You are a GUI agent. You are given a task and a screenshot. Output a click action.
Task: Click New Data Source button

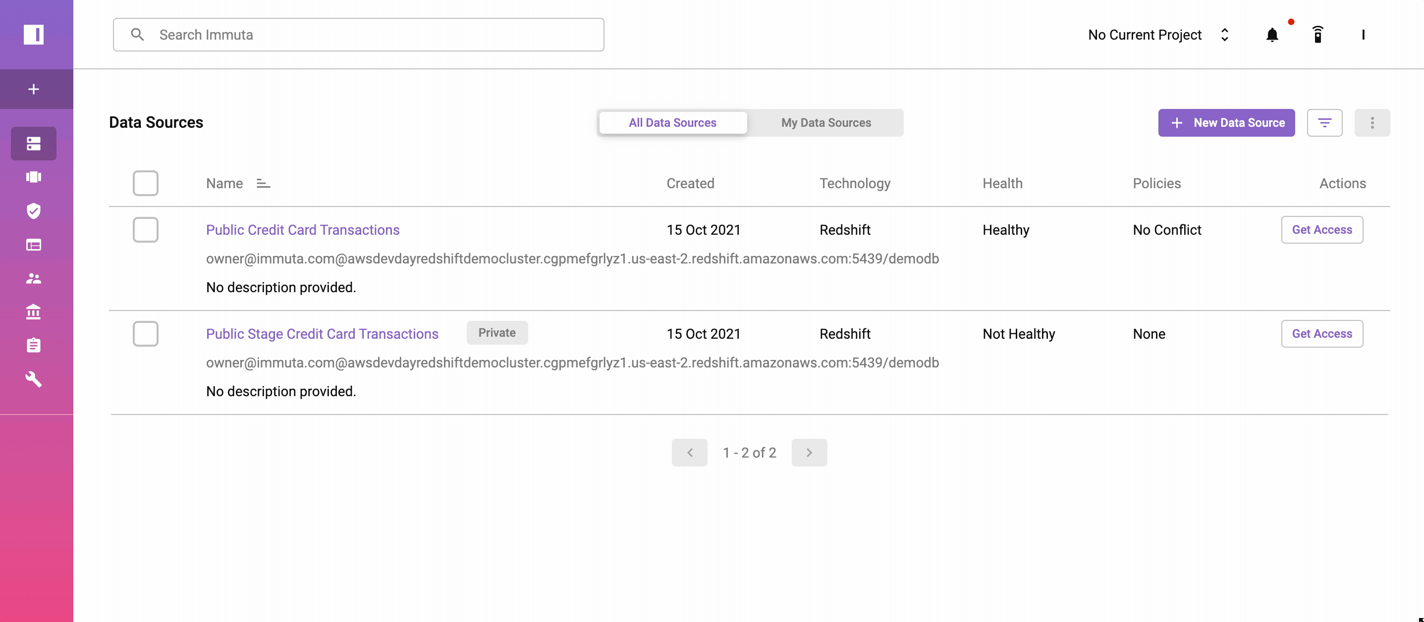(1227, 123)
